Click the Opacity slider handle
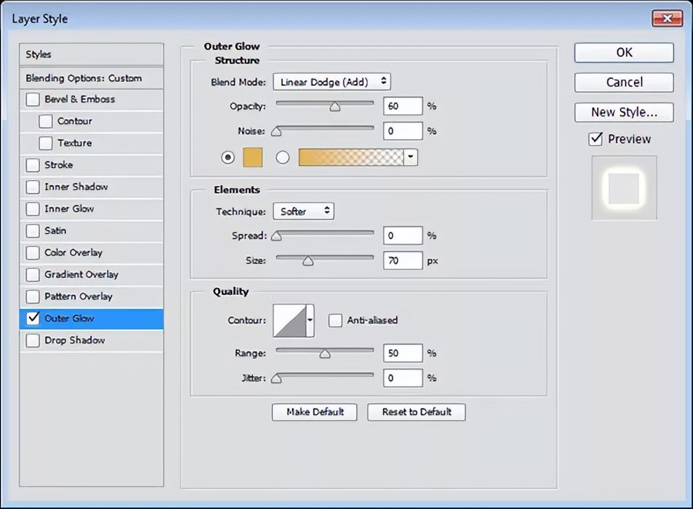 [334, 107]
